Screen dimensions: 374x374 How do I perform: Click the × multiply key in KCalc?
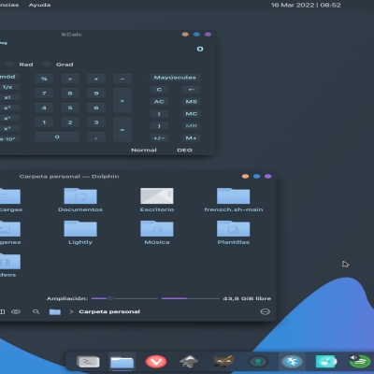click(96, 79)
